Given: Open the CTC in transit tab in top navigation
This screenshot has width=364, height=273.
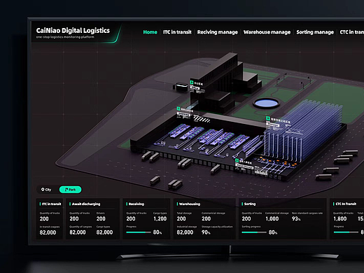Looking at the screenshot, I should point(352,32).
